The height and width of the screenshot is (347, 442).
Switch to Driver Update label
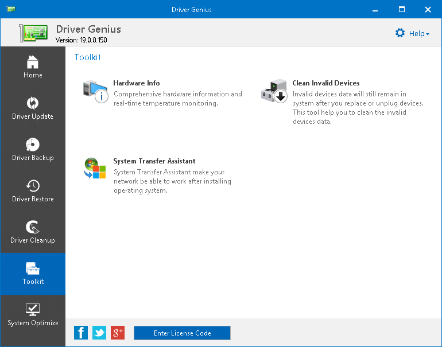tap(33, 116)
